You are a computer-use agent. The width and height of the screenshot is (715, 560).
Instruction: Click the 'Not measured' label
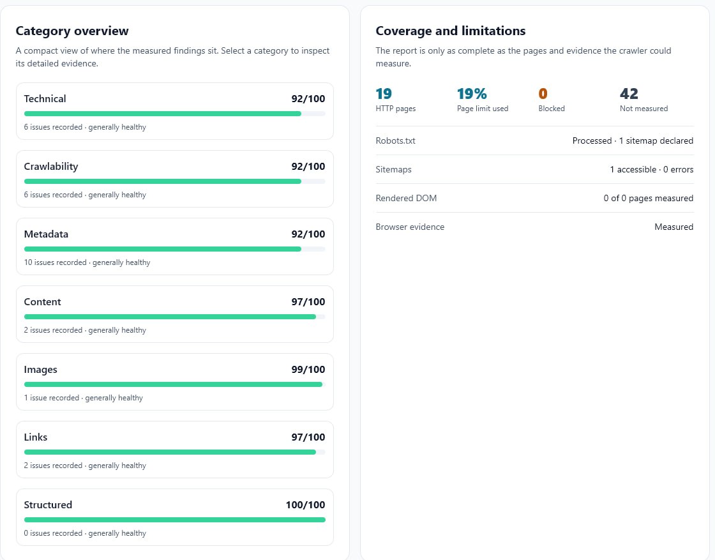(643, 109)
